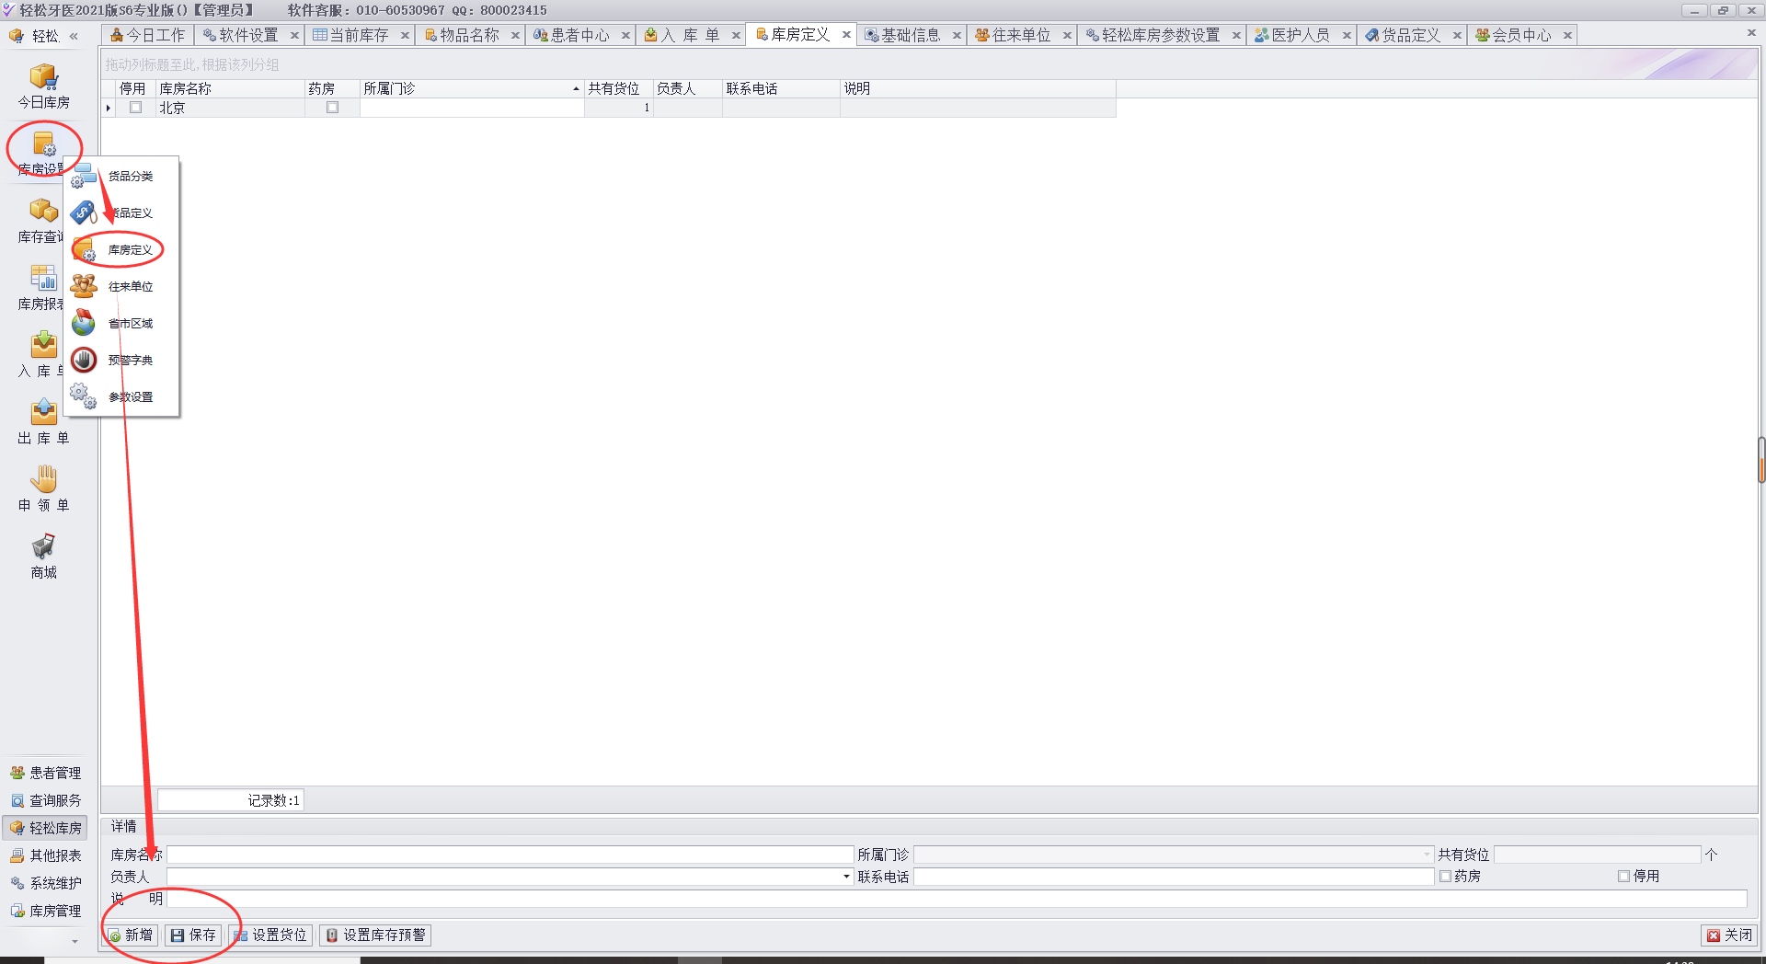Select 轻松库房 module

(46, 828)
